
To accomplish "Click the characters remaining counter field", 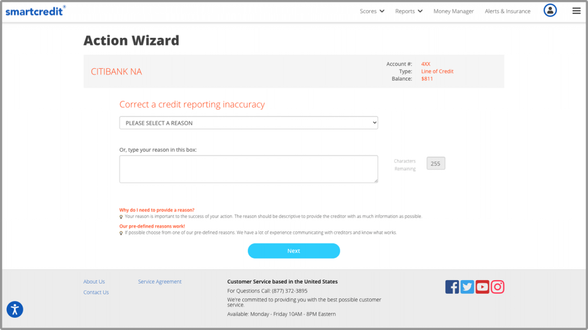I will 435,164.
